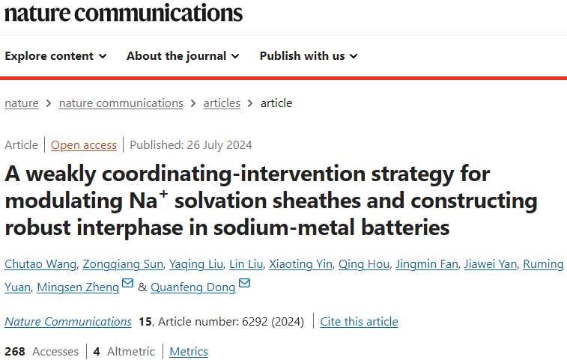Click Cite this article
This screenshot has width=567, height=363.
[x=359, y=322]
